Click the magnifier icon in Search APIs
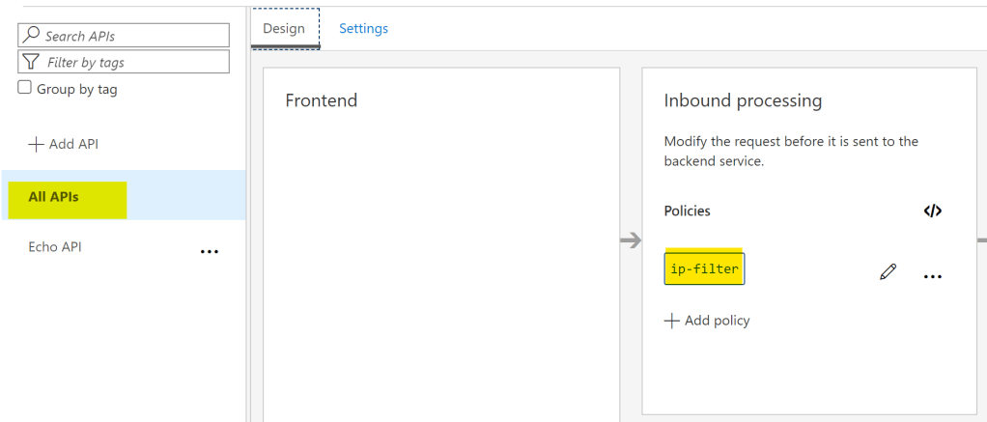987x422 pixels. pos(31,36)
